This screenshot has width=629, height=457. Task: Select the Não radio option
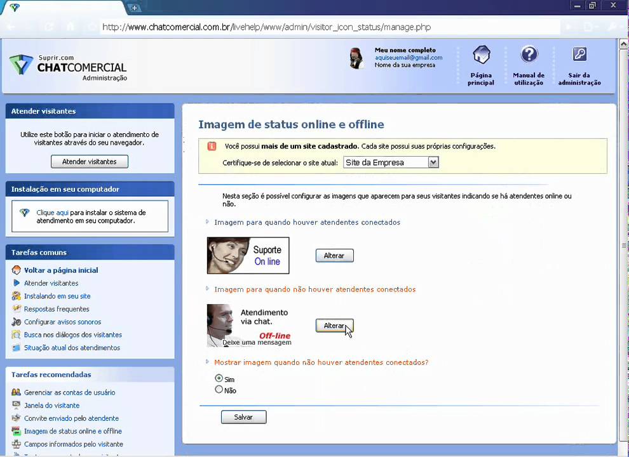click(x=219, y=389)
